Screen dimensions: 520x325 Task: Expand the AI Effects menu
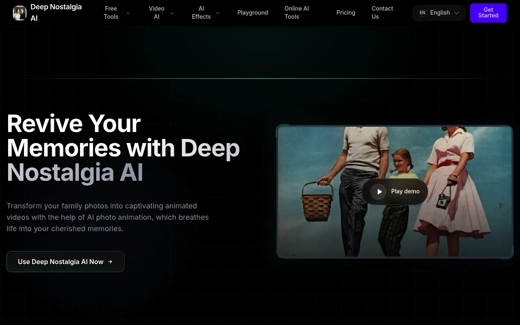tap(206, 13)
